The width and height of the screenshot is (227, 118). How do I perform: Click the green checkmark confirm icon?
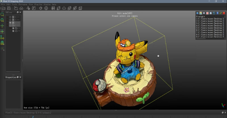click(221, 13)
